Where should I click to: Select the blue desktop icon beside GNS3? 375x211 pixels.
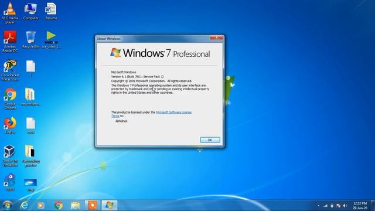(x=30, y=185)
